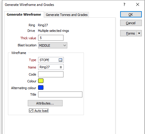This screenshot has width=145, height=134.
Task: Click the help question mark icon
Action: (x=124, y=4)
